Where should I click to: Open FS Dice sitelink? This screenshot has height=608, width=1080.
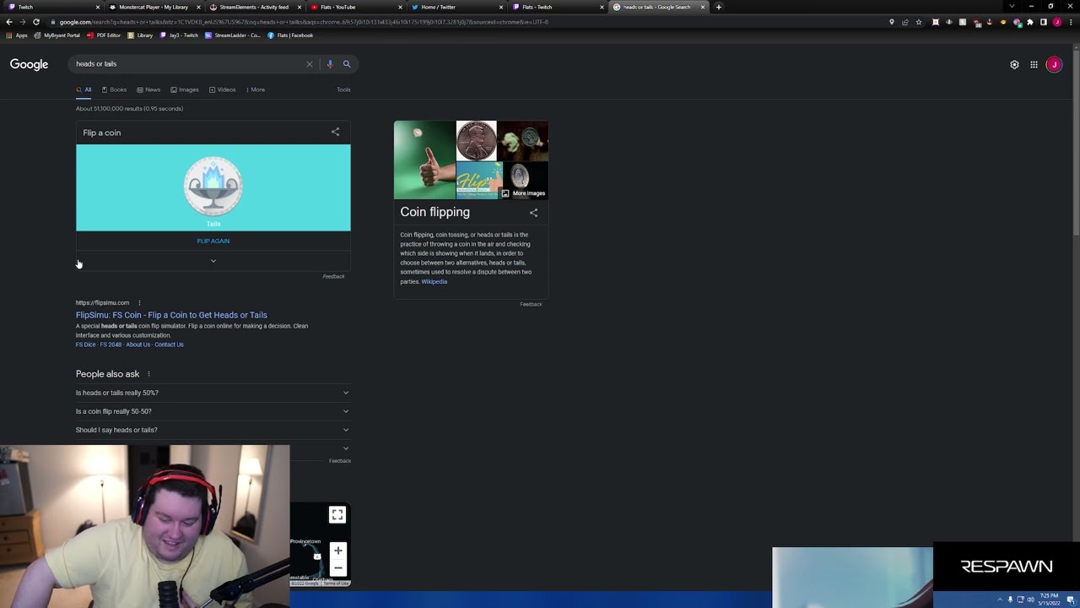coord(86,345)
